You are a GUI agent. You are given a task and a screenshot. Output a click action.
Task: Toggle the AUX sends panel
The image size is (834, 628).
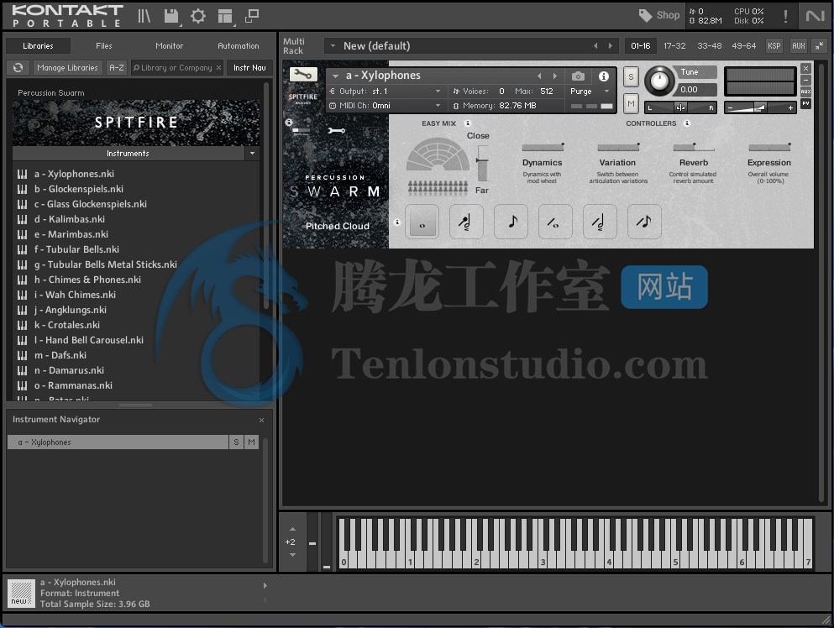[799, 45]
